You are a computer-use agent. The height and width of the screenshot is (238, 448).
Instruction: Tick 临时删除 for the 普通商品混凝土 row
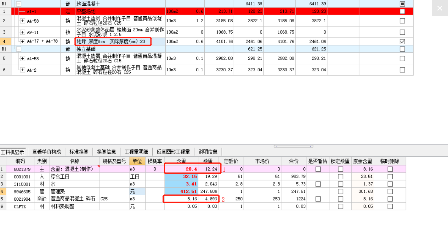coord(390,199)
